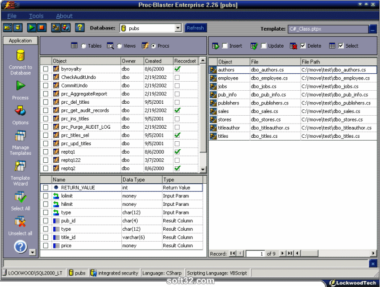Select the Procs radio button
Viewport: 380px width, 287px height.
tap(153, 46)
